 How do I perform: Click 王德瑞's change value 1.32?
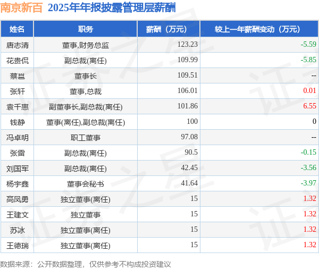pos(309,245)
